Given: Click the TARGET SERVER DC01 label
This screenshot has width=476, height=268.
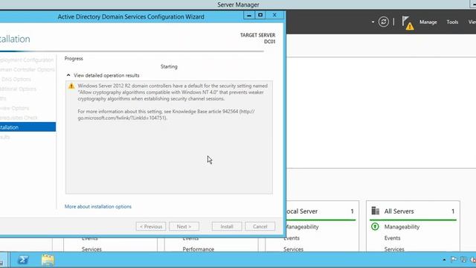Looking at the screenshot, I should pyautogui.click(x=258, y=38).
